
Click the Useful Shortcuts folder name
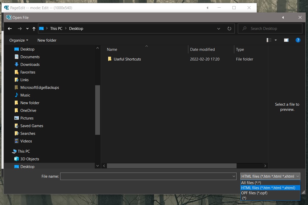(127, 59)
